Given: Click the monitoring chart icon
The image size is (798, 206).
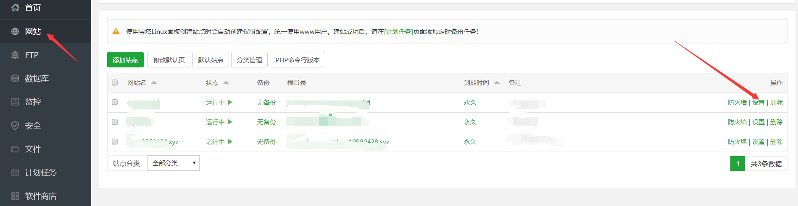Looking at the screenshot, I should 15,102.
